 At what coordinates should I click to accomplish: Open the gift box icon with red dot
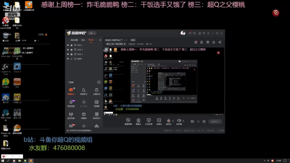tap(196, 42)
